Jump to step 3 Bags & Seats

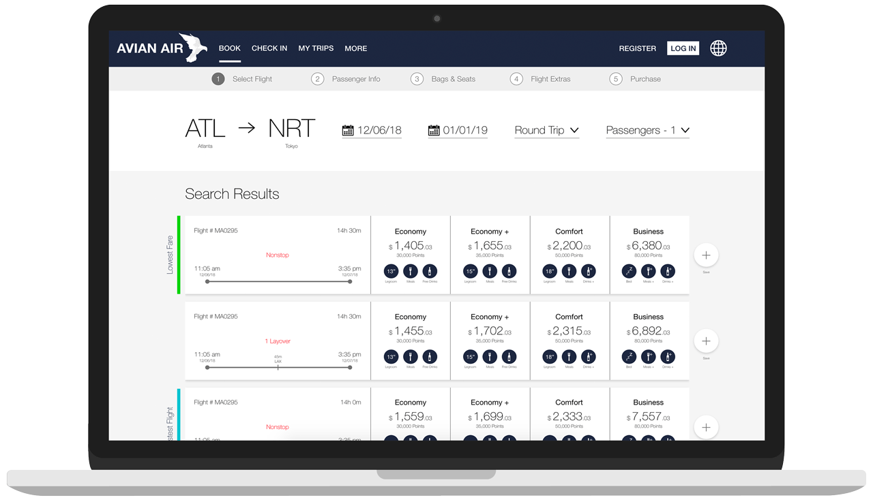click(x=443, y=79)
